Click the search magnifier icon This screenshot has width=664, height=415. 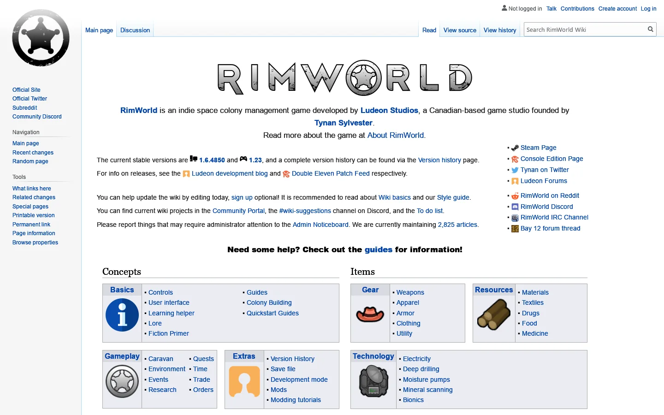tap(651, 30)
